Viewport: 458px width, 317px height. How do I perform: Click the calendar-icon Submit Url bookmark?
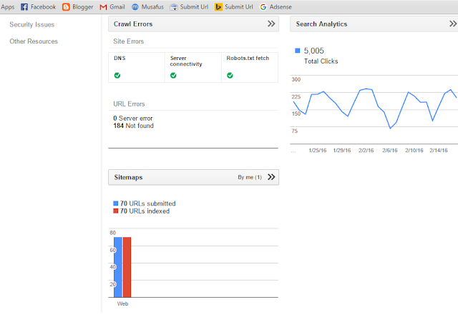pyautogui.click(x=174, y=6)
